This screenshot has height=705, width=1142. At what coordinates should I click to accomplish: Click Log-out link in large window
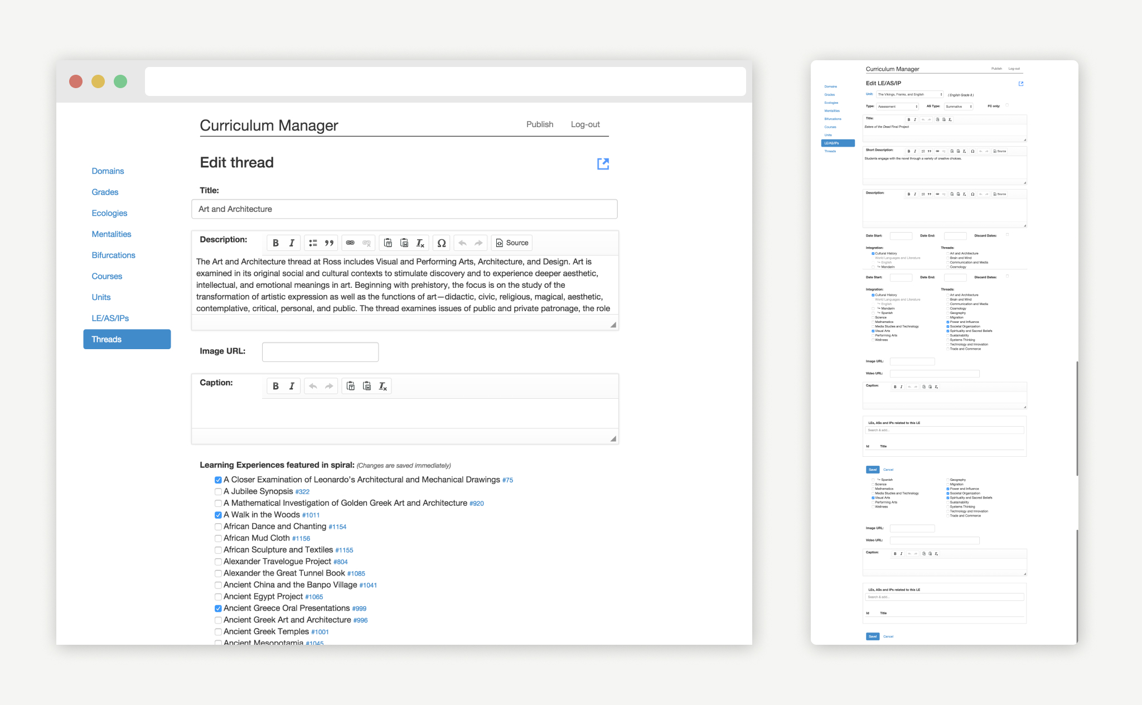585,124
